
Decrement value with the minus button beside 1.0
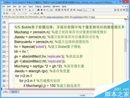[11, 13]
